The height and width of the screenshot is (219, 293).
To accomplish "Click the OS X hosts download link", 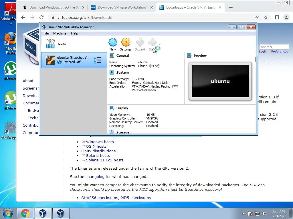I will tap(96, 147).
